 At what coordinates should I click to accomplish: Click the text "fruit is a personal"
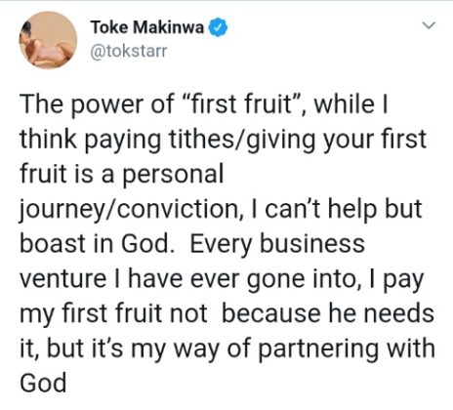(122, 174)
